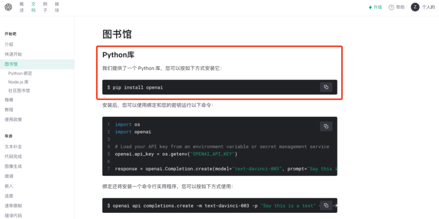Switch to the 文档 top tab

[x=33, y=7]
